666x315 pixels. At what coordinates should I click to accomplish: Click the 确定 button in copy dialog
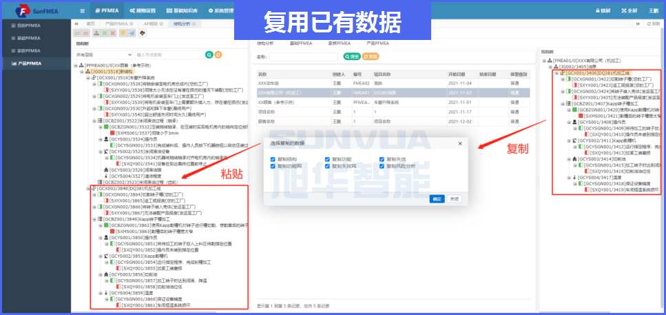coord(437,199)
